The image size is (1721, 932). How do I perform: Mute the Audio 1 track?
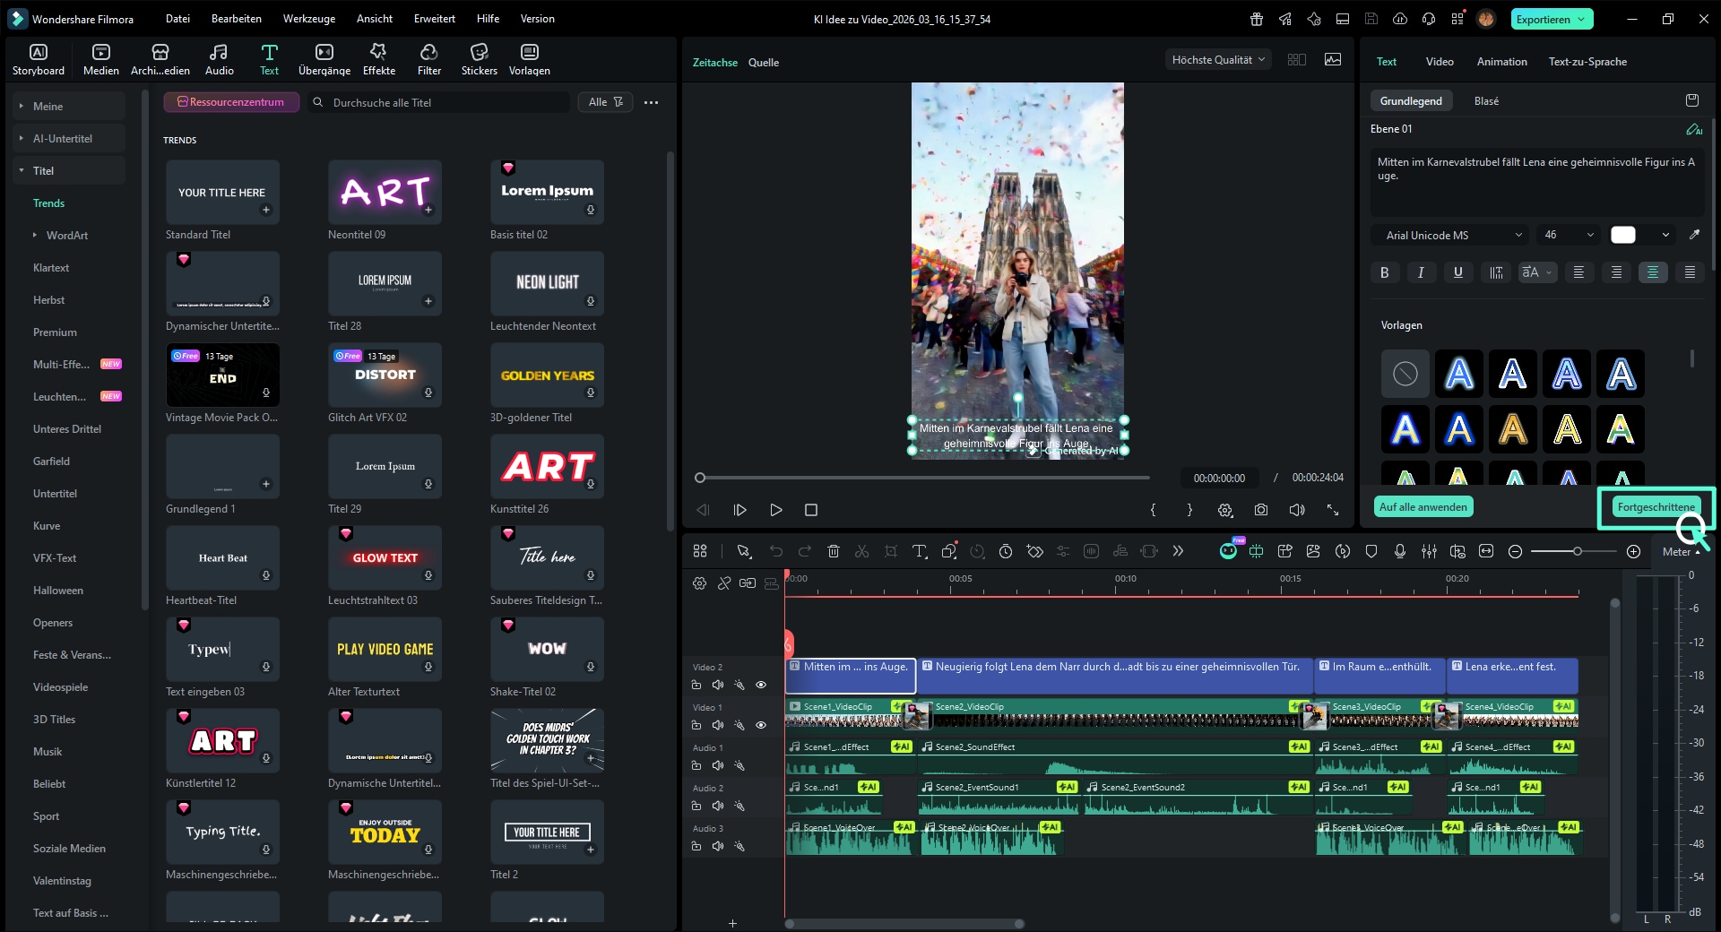click(x=717, y=765)
